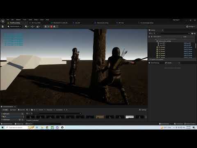Open the Help menu
Image resolution: width=197 pixels, height=148 pixels.
point(47,20)
